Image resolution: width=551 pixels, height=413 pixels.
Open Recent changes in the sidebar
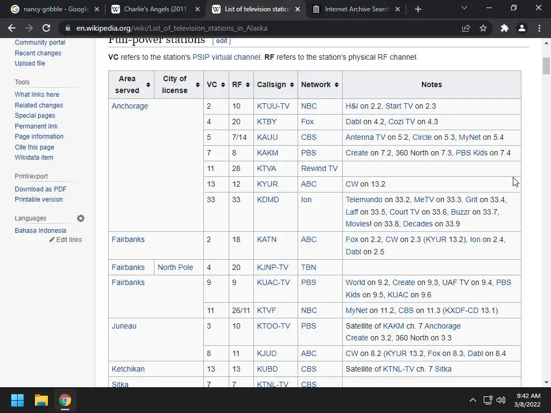38,53
